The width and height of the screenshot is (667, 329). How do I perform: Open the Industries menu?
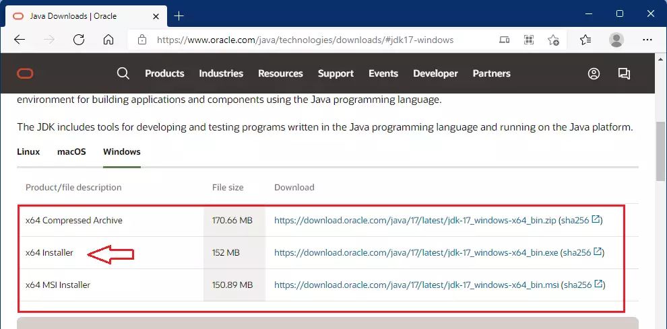221,73
